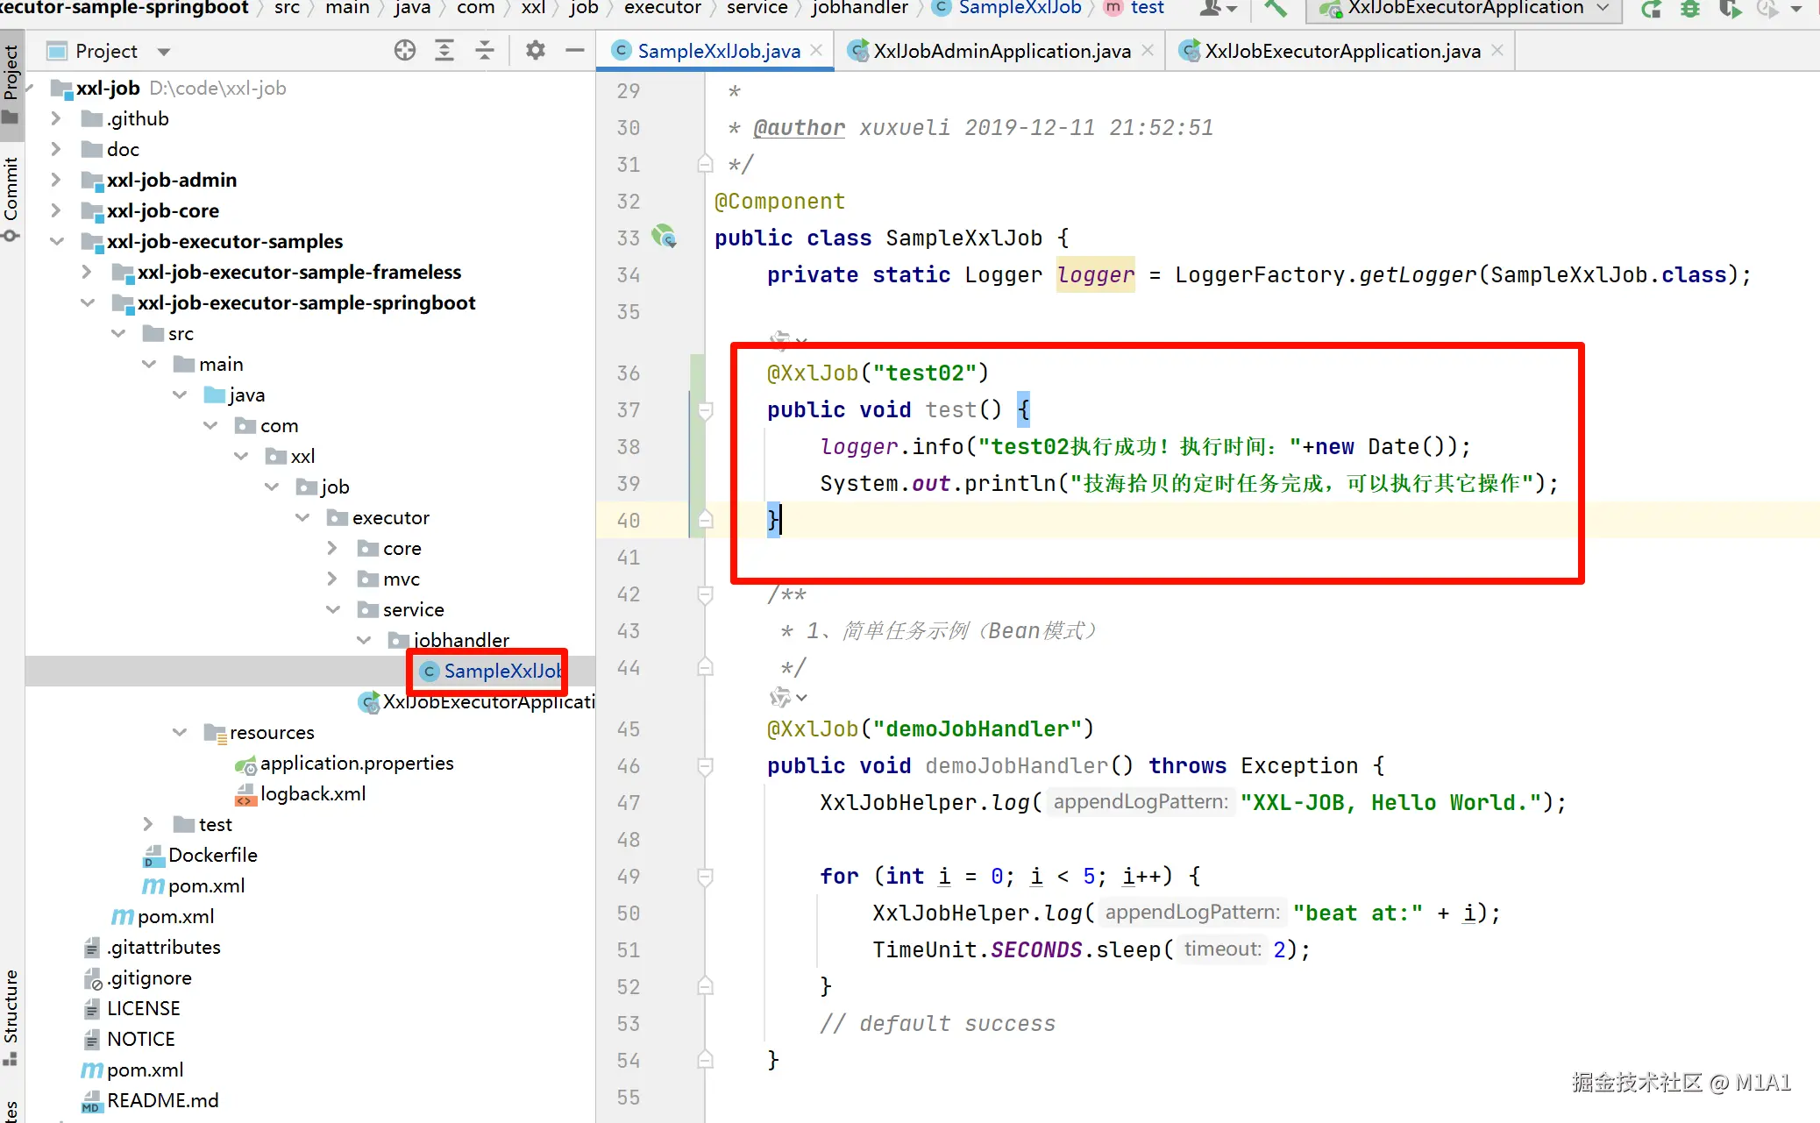Hide the Project panel with minus icon

pyautogui.click(x=575, y=51)
